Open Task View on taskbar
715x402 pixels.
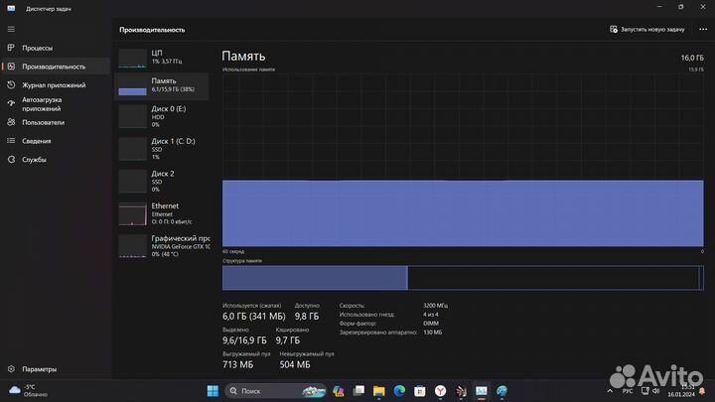(x=358, y=391)
